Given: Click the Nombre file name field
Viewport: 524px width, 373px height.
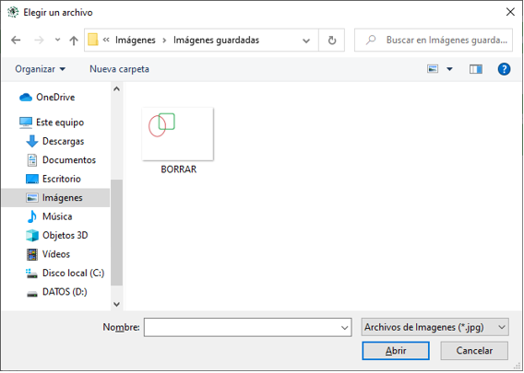Looking at the screenshot, I should [247, 327].
